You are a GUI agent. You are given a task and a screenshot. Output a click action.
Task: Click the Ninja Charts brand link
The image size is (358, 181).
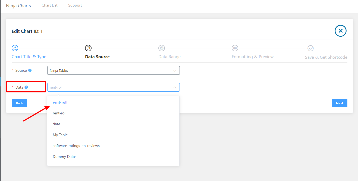coord(18,5)
